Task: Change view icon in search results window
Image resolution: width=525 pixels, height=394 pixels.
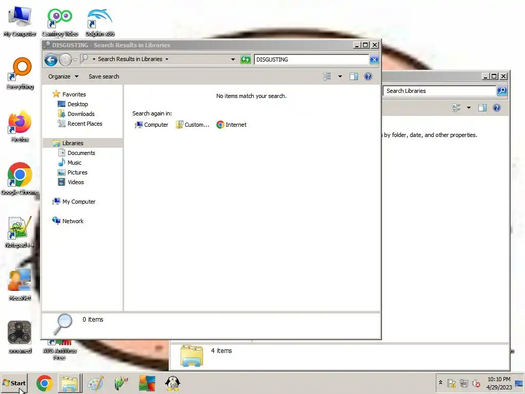Action: click(327, 76)
